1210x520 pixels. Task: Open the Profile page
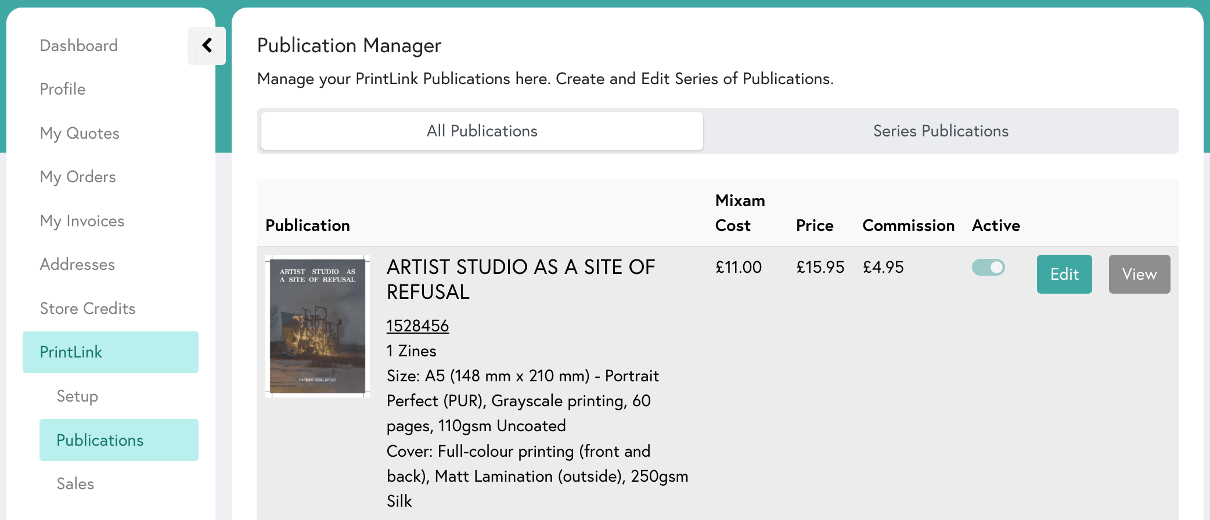pyautogui.click(x=62, y=89)
